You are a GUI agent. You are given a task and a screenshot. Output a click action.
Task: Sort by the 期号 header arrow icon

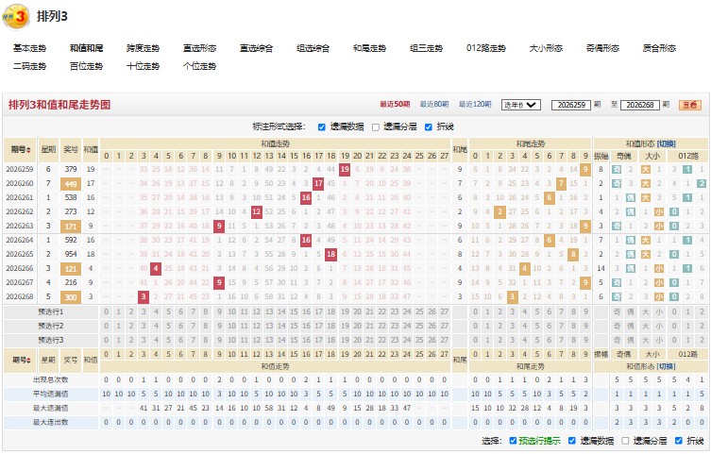pyautogui.click(x=28, y=150)
